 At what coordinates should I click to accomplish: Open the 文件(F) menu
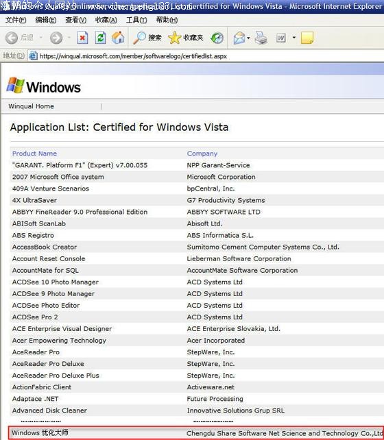click(16, 20)
